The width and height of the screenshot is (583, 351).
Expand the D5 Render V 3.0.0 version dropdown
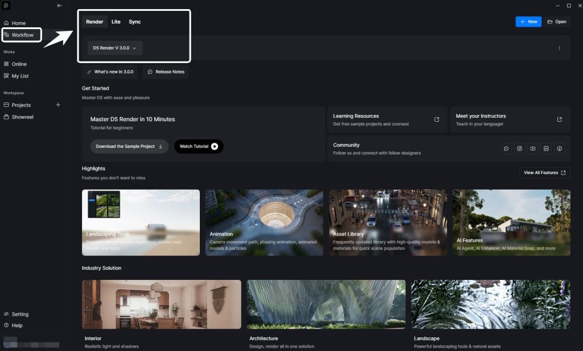click(114, 48)
